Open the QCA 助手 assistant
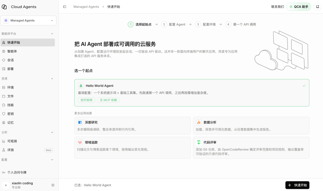The image size is (323, 191). point(299,7)
